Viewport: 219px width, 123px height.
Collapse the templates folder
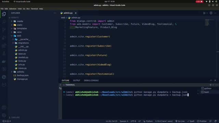22,28
